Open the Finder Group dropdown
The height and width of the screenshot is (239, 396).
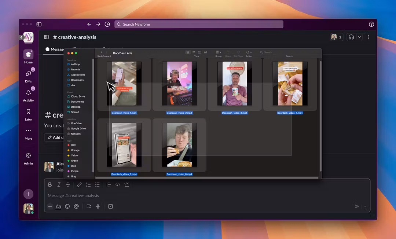coord(218,52)
